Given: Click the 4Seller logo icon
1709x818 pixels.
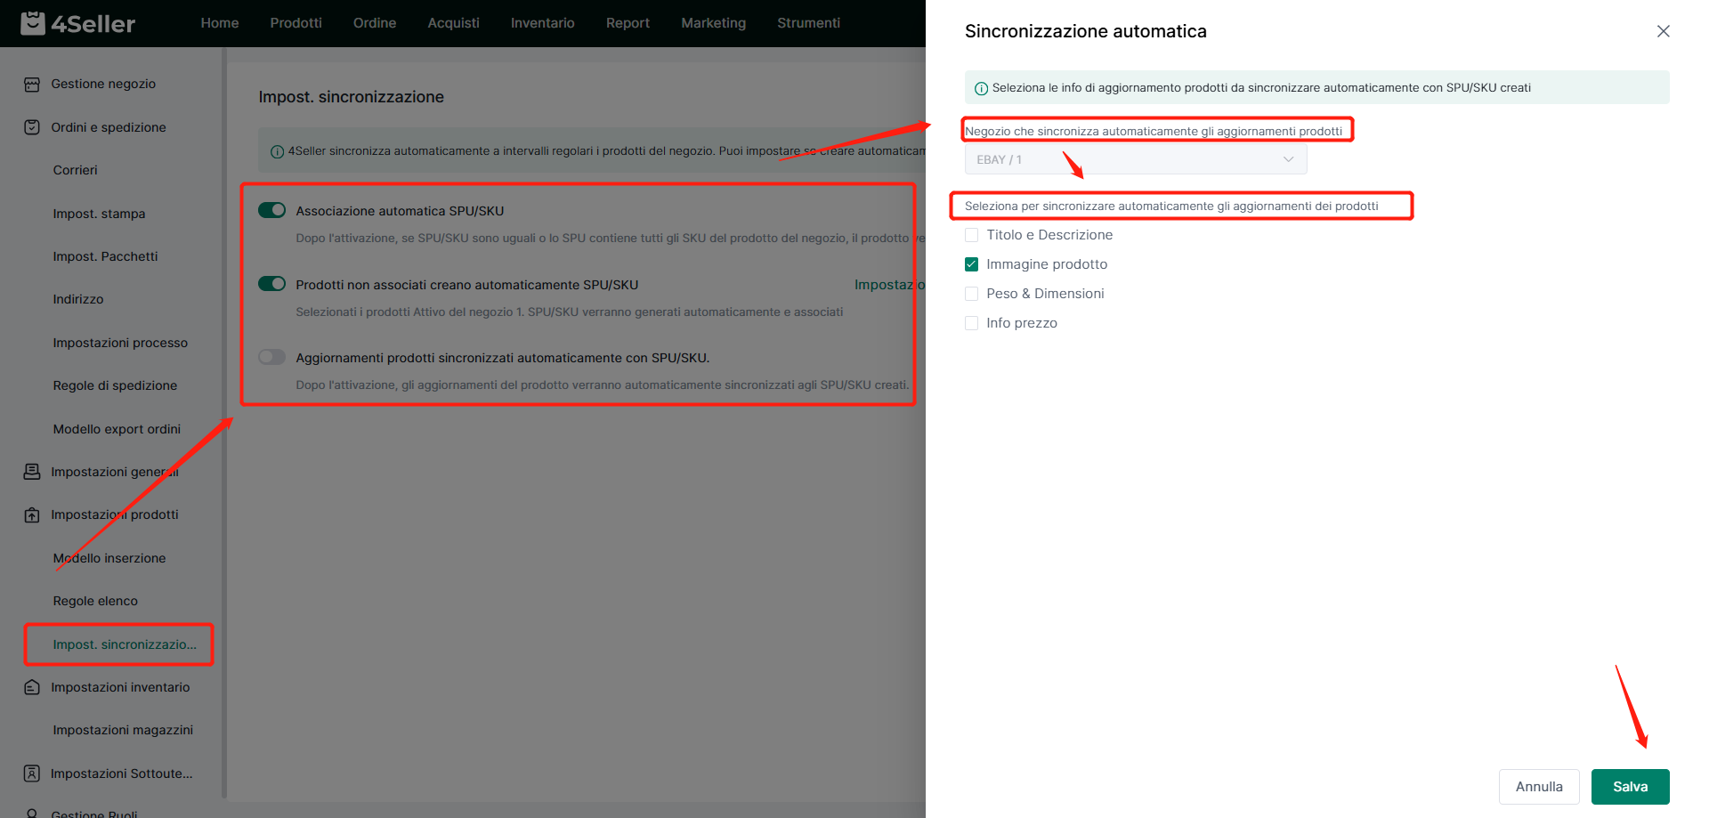Looking at the screenshot, I should pos(33,23).
